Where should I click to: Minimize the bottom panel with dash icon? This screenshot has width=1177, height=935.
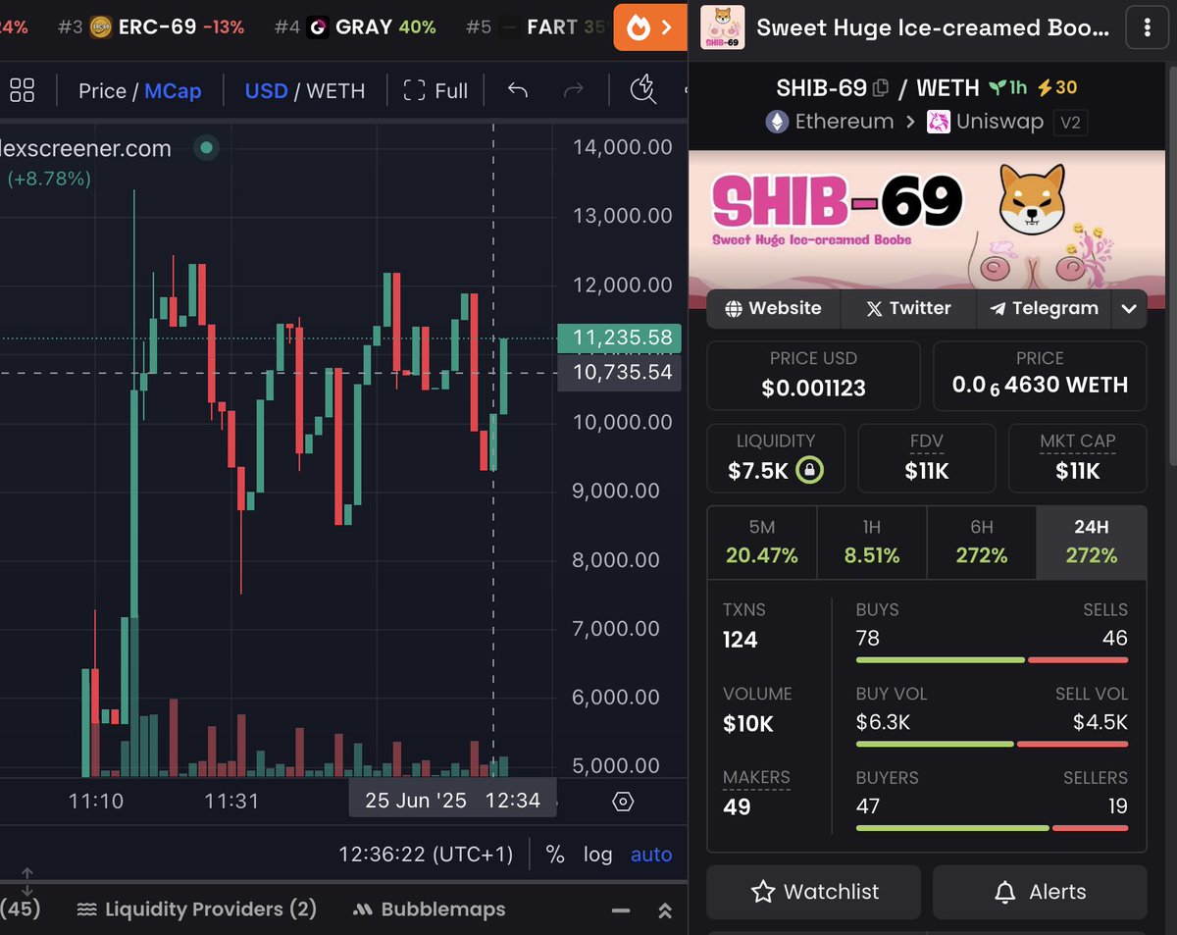tap(621, 910)
